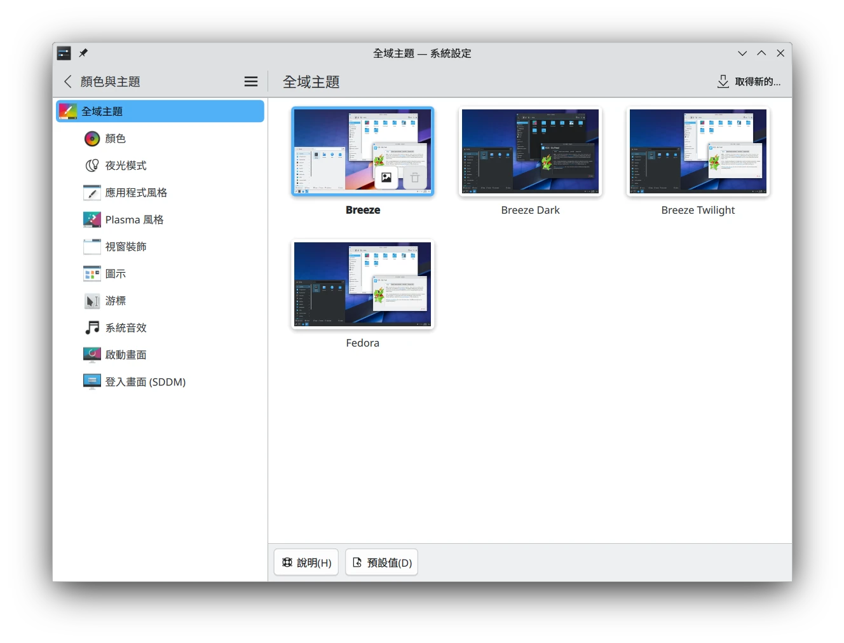Pin the window with the pin icon
Screen dimensions: 844x643
pos(83,53)
